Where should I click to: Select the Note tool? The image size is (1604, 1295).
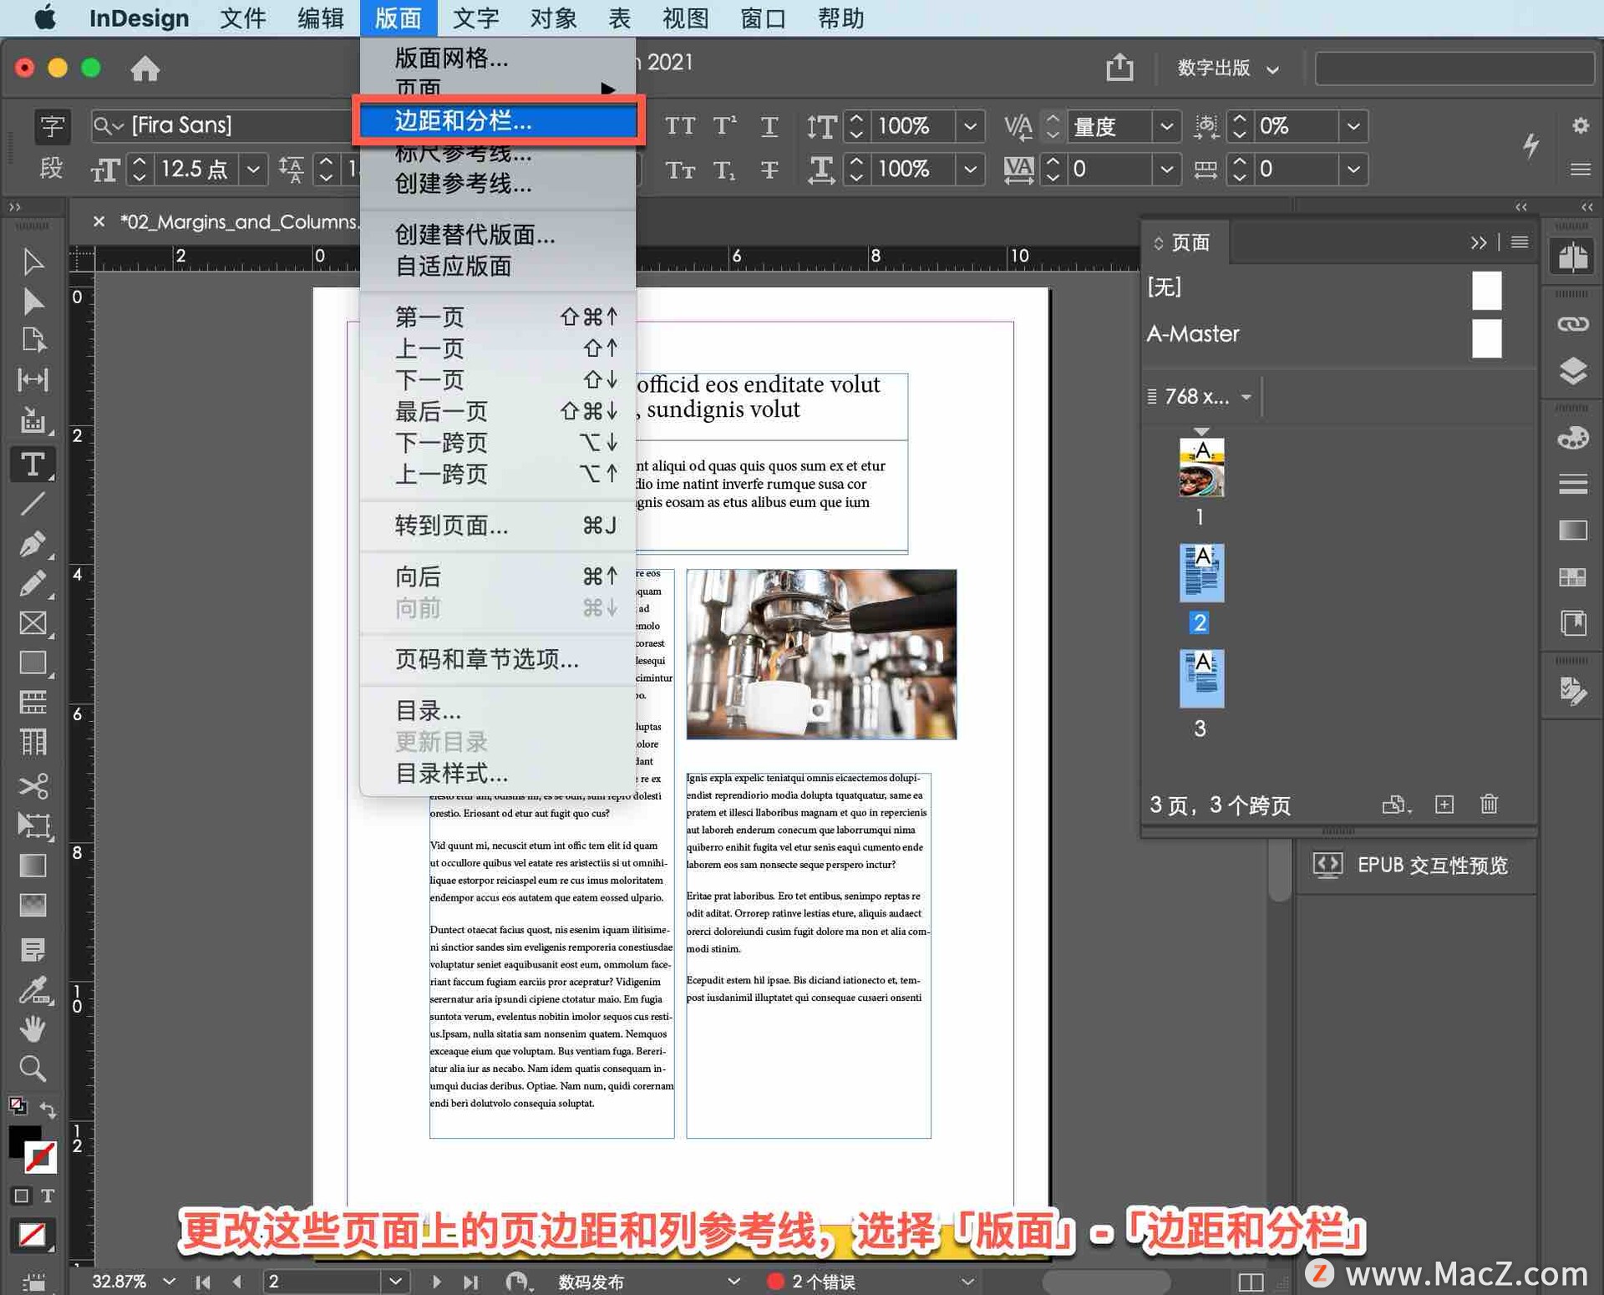tap(33, 949)
